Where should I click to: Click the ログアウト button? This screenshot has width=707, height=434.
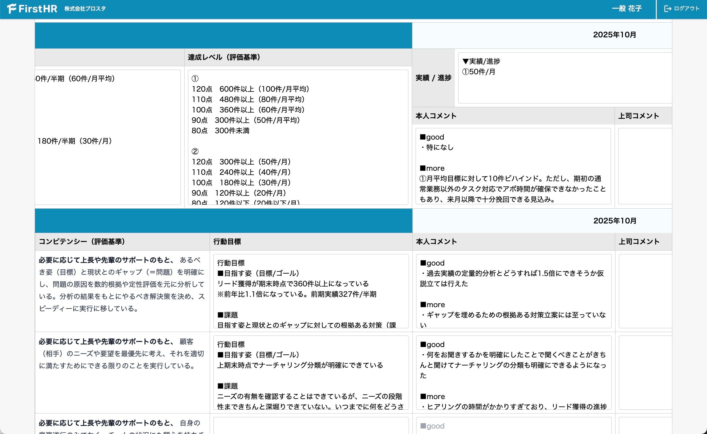686,9
